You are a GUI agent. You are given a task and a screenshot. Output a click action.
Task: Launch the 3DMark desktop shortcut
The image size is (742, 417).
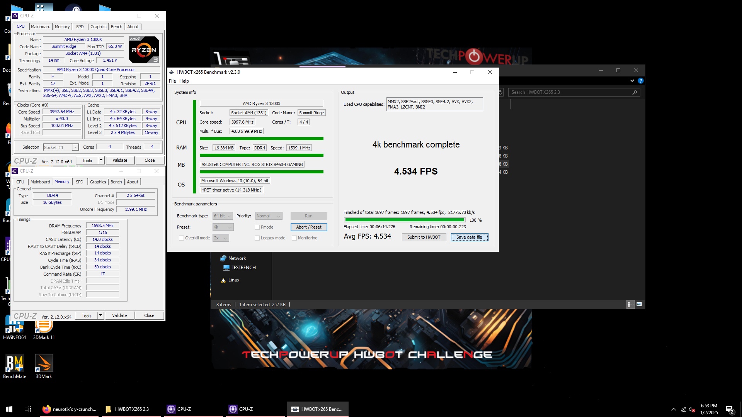pos(44,366)
